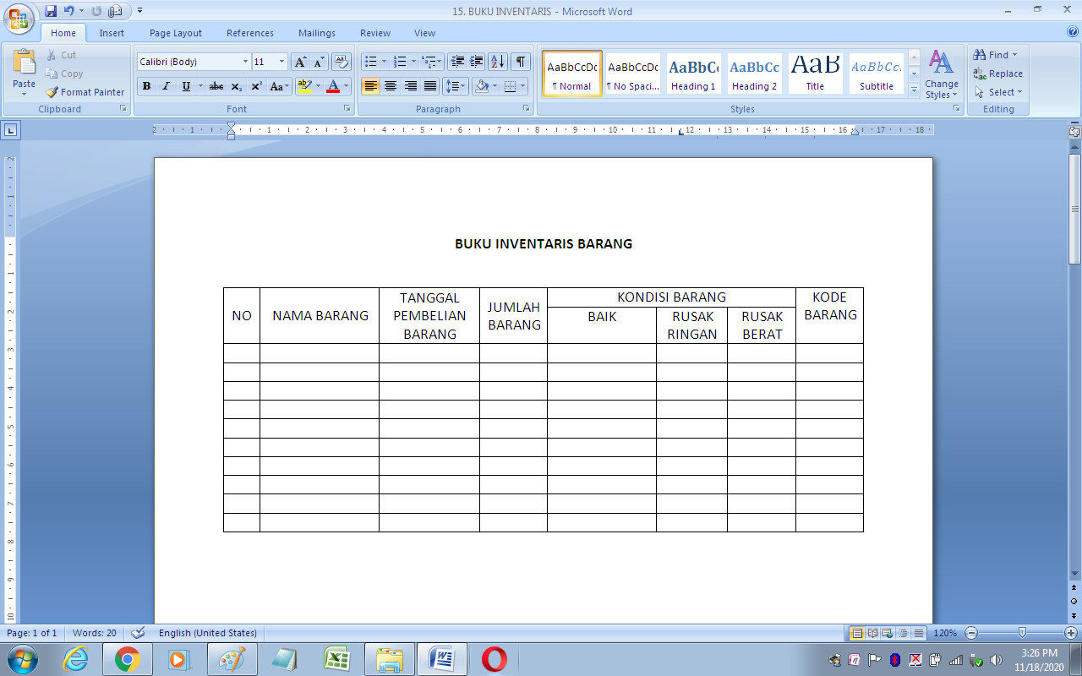Viewport: 1082px width, 676px height.
Task: Open the Insert ribbon tab
Action: (x=112, y=33)
